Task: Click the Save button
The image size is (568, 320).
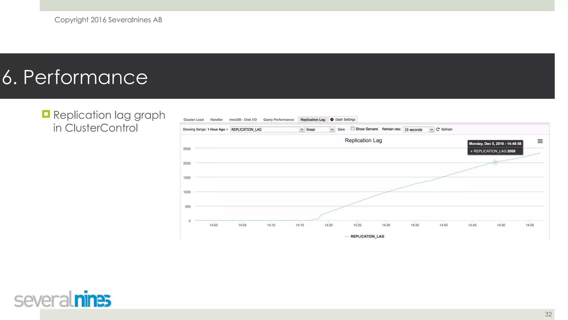Action: [341, 129]
